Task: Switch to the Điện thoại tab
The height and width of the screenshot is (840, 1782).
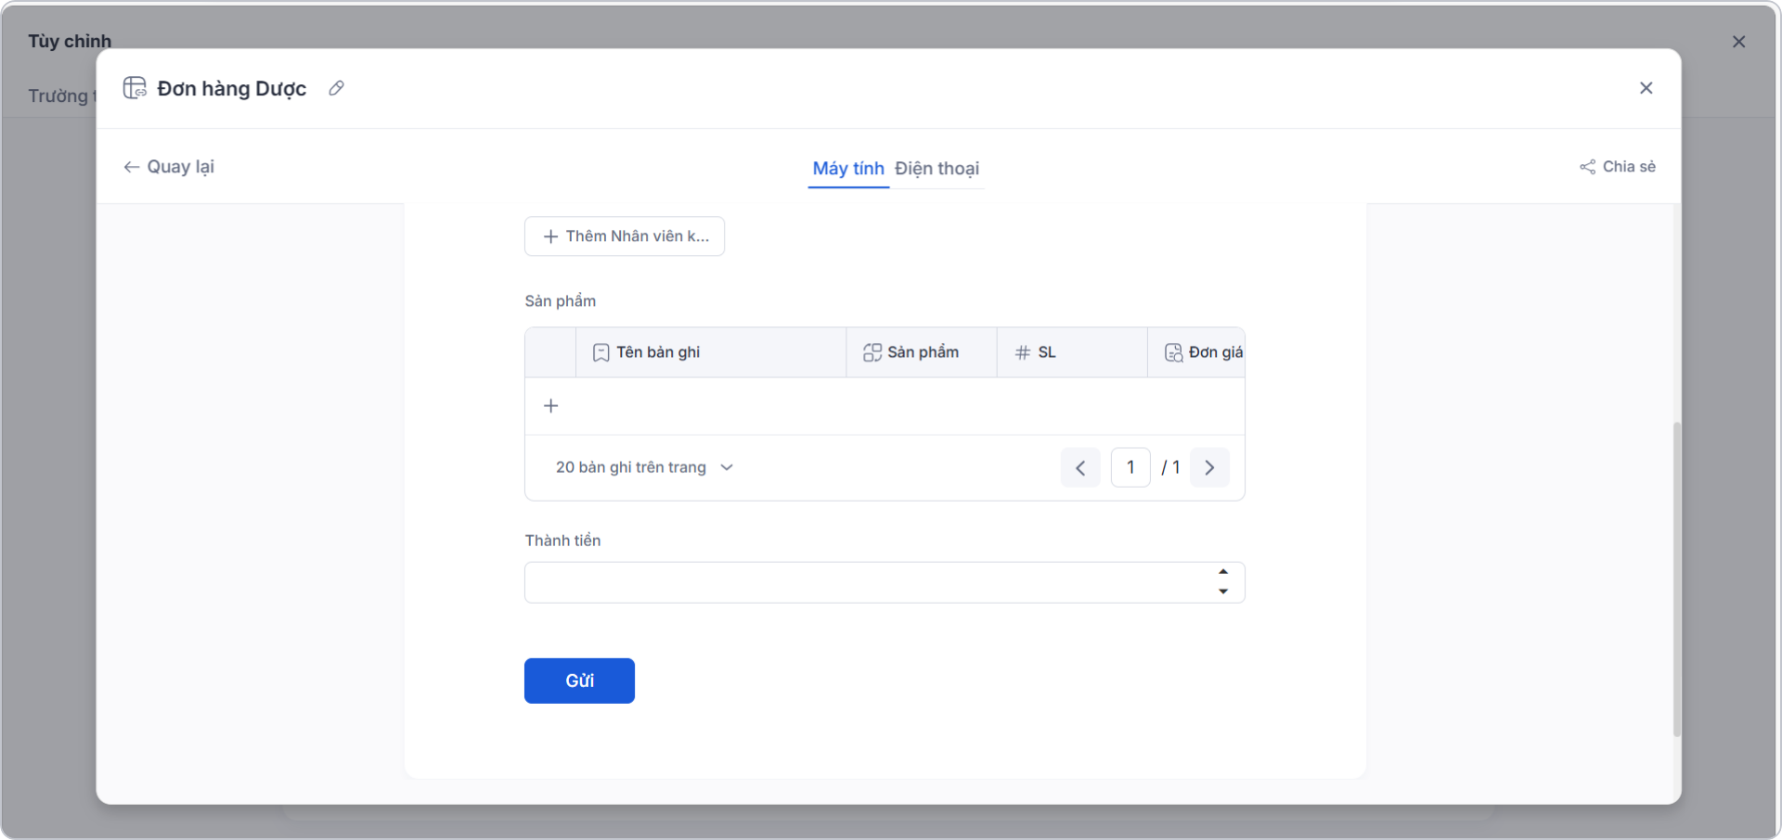Action: (936, 169)
